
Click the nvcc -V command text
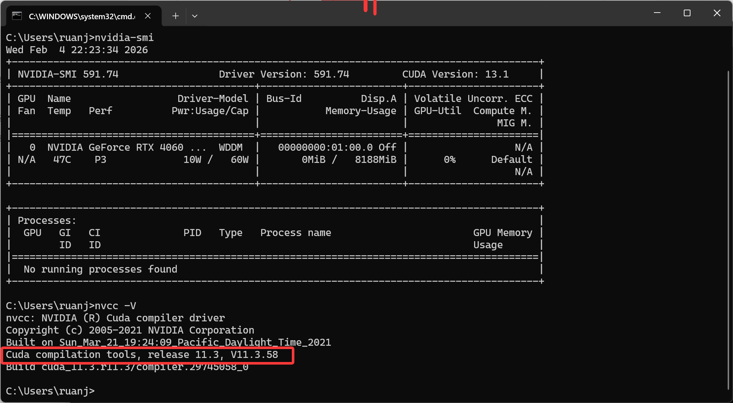[x=115, y=306]
